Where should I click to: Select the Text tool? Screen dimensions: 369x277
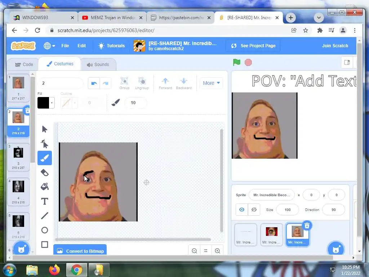coord(44,201)
